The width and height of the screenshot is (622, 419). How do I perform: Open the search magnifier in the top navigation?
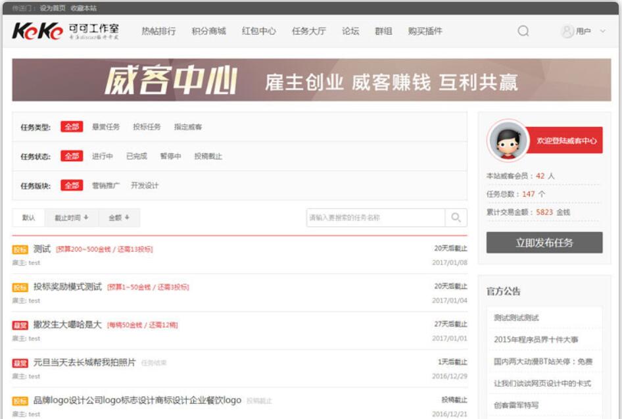[523, 30]
